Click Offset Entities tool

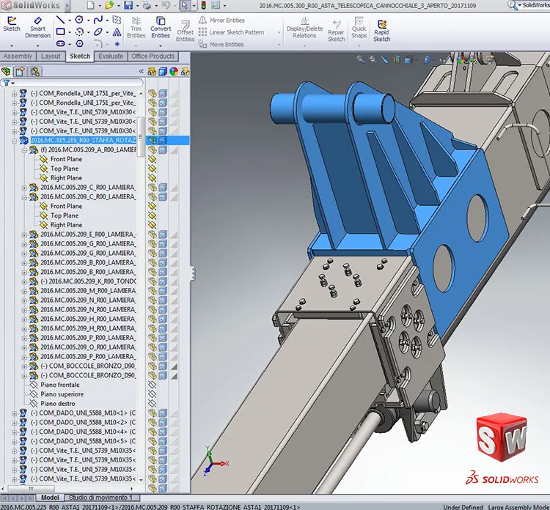(186, 31)
